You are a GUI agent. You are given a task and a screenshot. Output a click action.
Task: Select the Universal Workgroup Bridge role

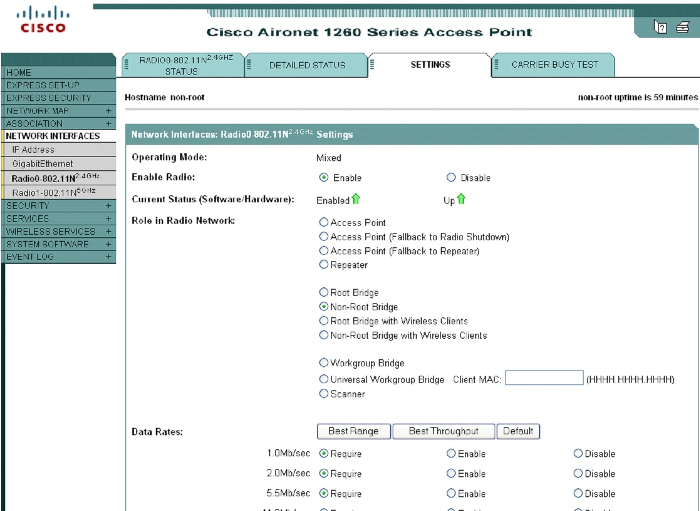(x=324, y=379)
